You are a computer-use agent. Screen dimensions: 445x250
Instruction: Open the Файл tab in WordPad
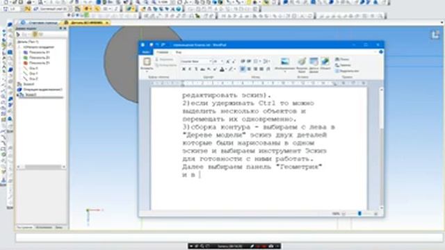pos(145,52)
